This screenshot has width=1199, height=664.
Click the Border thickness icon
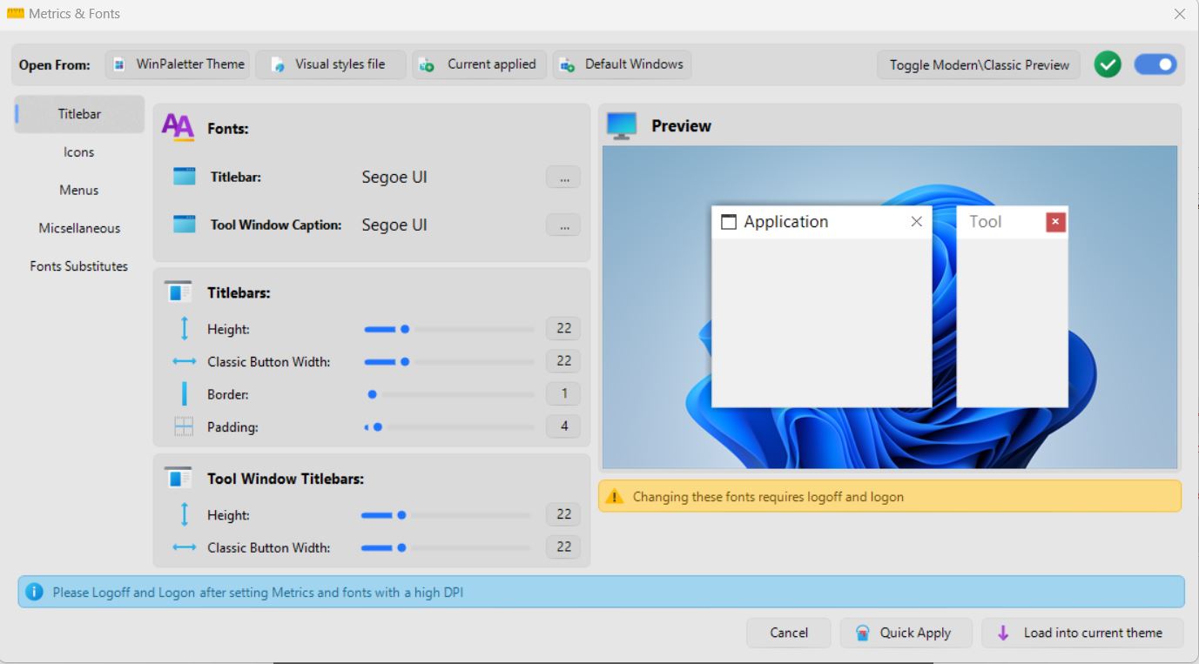[184, 394]
